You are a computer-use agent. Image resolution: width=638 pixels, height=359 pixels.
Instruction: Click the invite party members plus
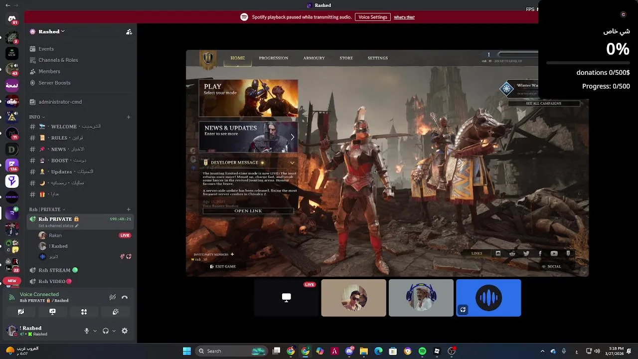(x=232, y=254)
